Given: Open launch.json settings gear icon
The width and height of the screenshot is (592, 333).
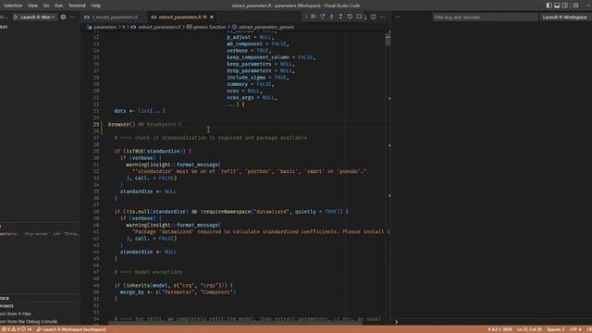Looking at the screenshot, I should 63,17.
